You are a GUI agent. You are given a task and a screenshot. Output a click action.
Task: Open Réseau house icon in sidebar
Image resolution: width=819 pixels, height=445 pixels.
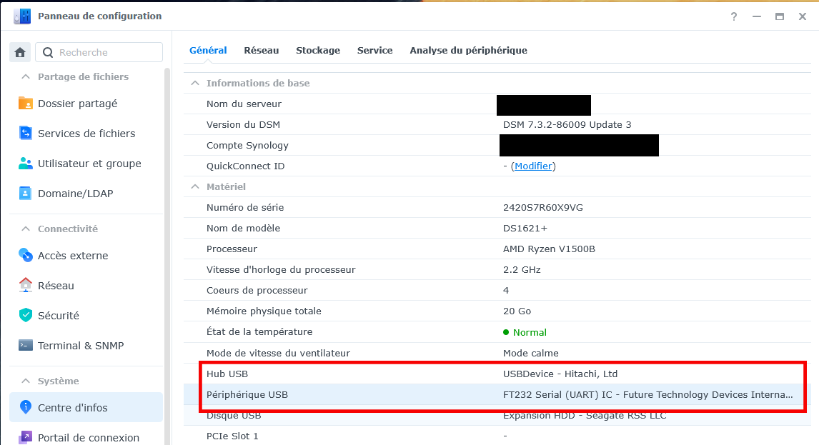[x=25, y=285]
